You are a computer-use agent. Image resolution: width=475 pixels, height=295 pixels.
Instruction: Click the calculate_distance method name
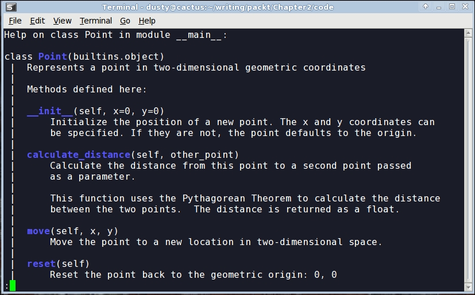79,155
